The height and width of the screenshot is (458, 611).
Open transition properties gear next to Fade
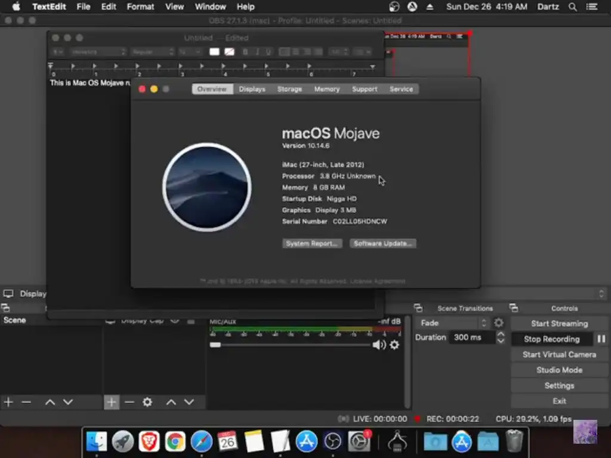tap(499, 323)
